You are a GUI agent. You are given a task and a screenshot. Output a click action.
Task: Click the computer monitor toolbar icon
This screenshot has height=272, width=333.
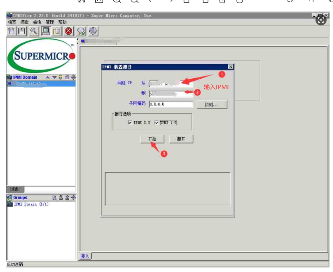(x=45, y=31)
